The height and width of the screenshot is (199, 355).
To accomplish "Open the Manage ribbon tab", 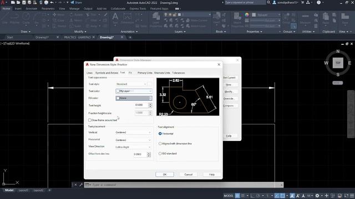I will (74, 9).
